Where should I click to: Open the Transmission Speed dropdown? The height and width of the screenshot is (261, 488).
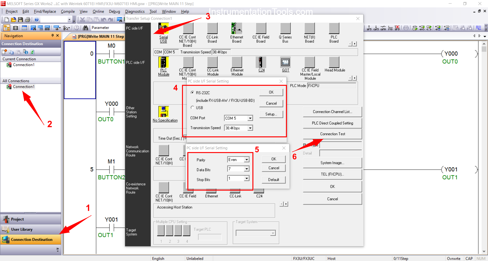click(x=250, y=128)
